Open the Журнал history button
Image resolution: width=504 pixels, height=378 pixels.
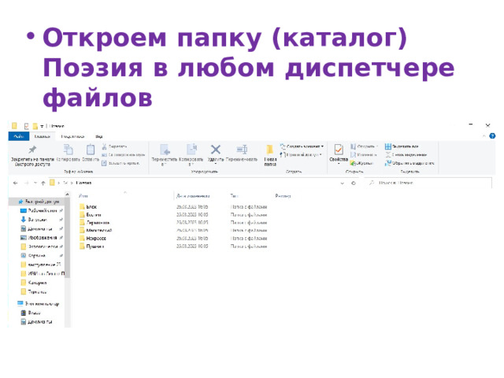click(362, 163)
